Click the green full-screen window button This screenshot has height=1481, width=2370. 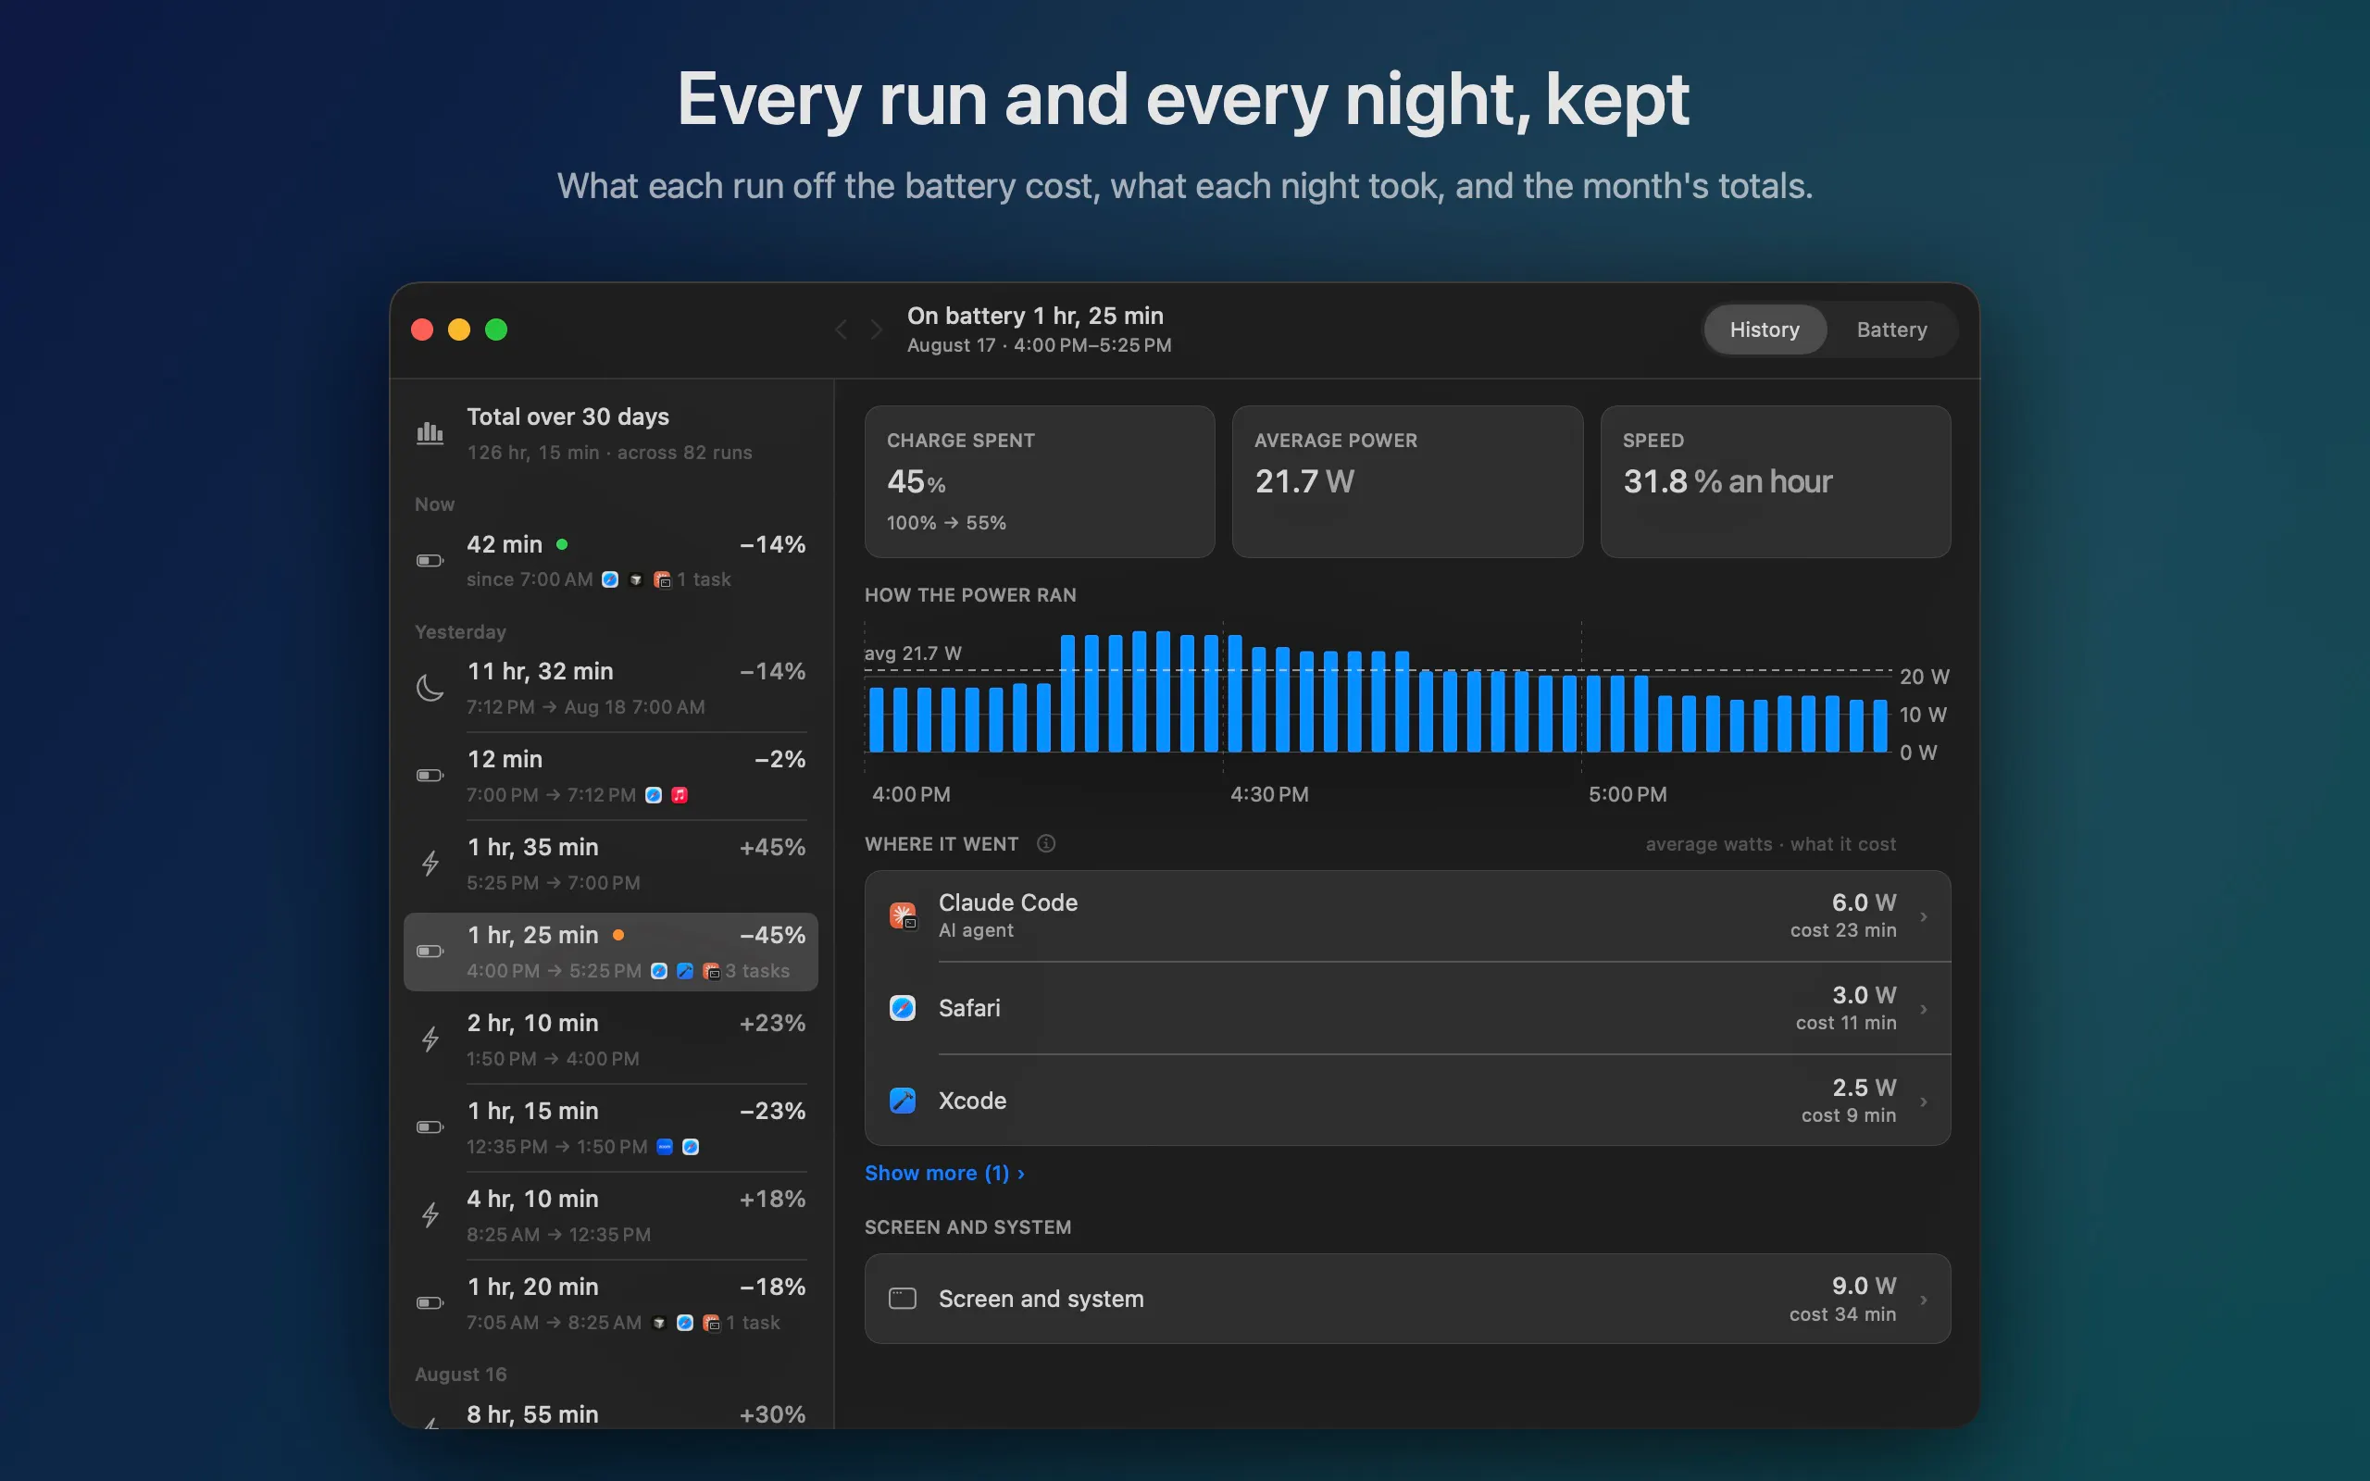click(496, 330)
